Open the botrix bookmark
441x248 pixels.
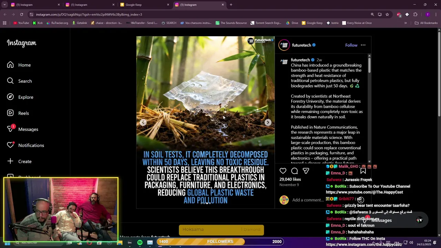click(332, 23)
